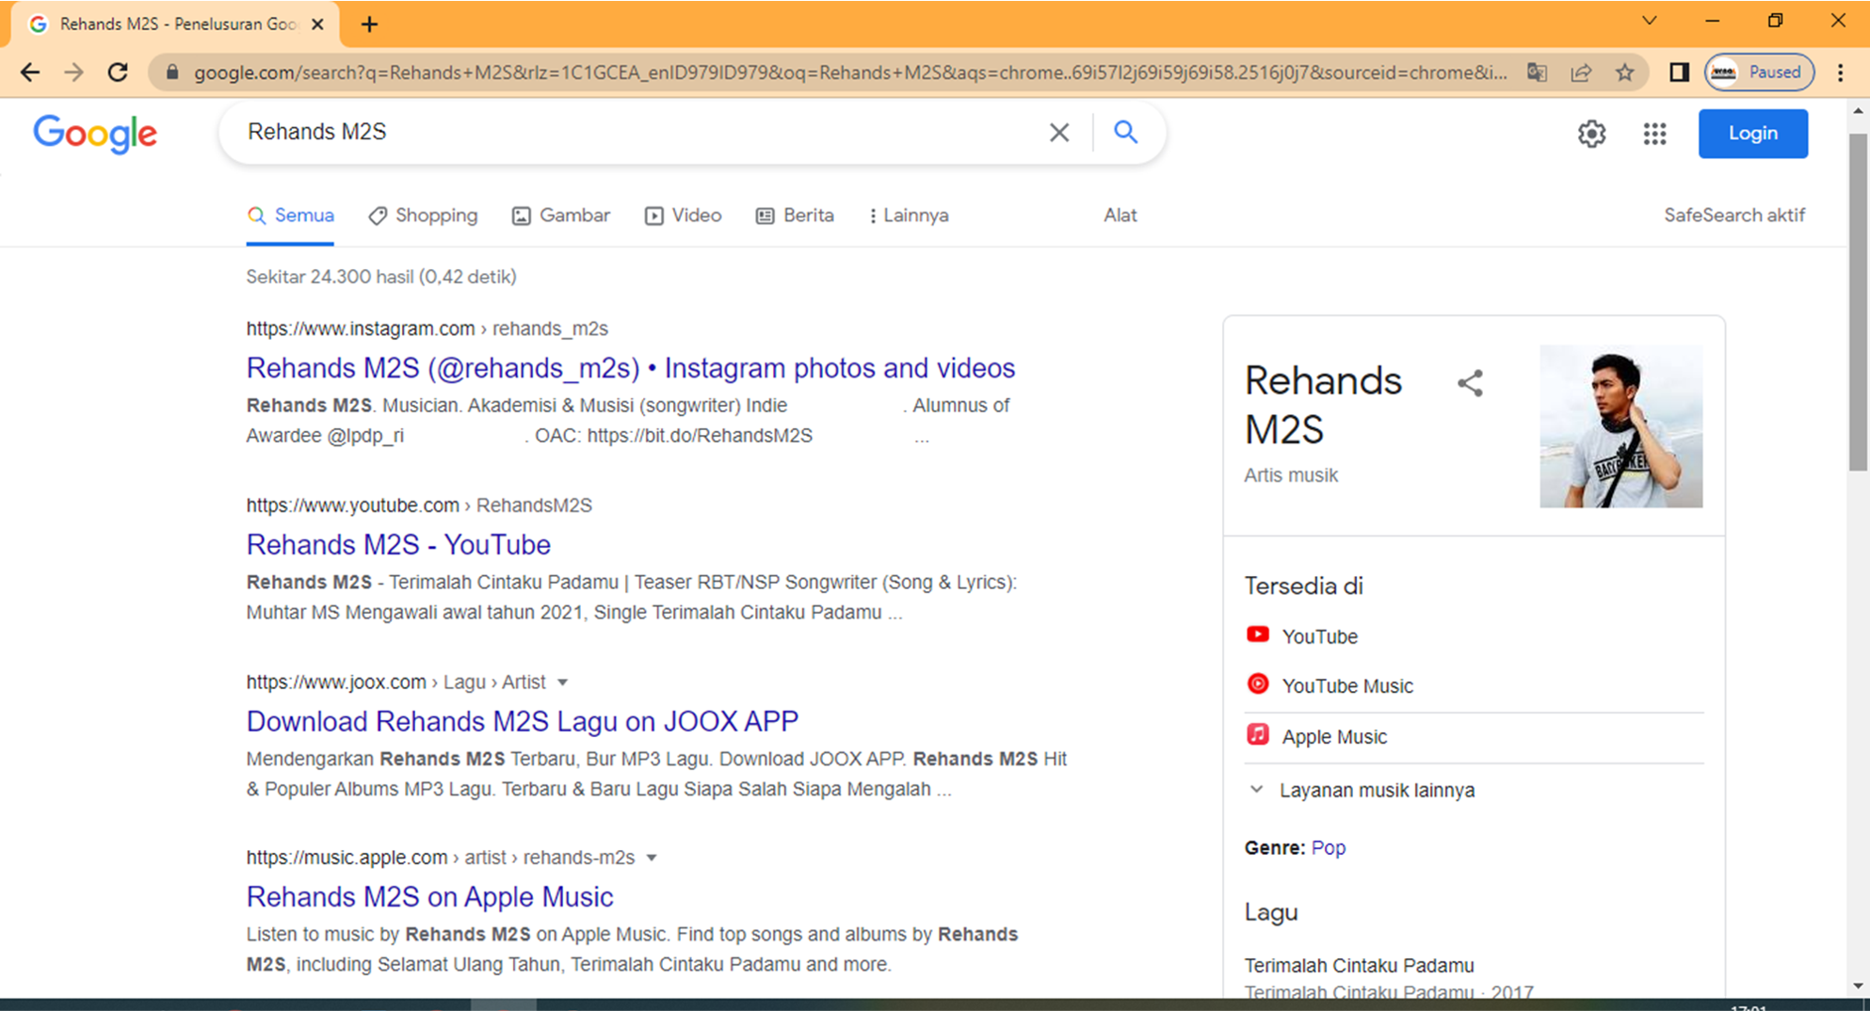Screen dimensions: 1870x1011
Task: Click the site lock icon in address bar
Action: pyautogui.click(x=171, y=72)
